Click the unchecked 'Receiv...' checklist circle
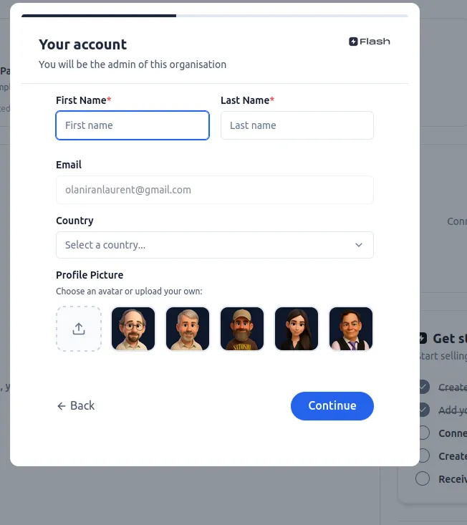Image resolution: width=467 pixels, height=525 pixels. (x=423, y=478)
